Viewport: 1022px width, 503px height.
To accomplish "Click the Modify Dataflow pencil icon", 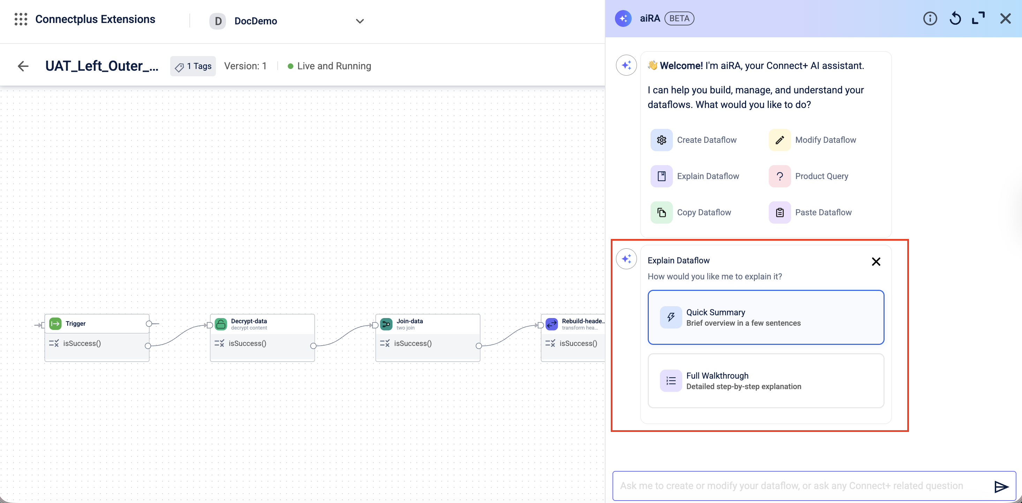I will click(x=779, y=140).
